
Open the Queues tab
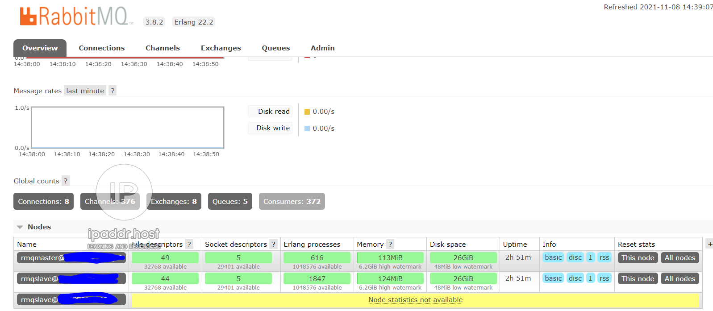coord(275,48)
